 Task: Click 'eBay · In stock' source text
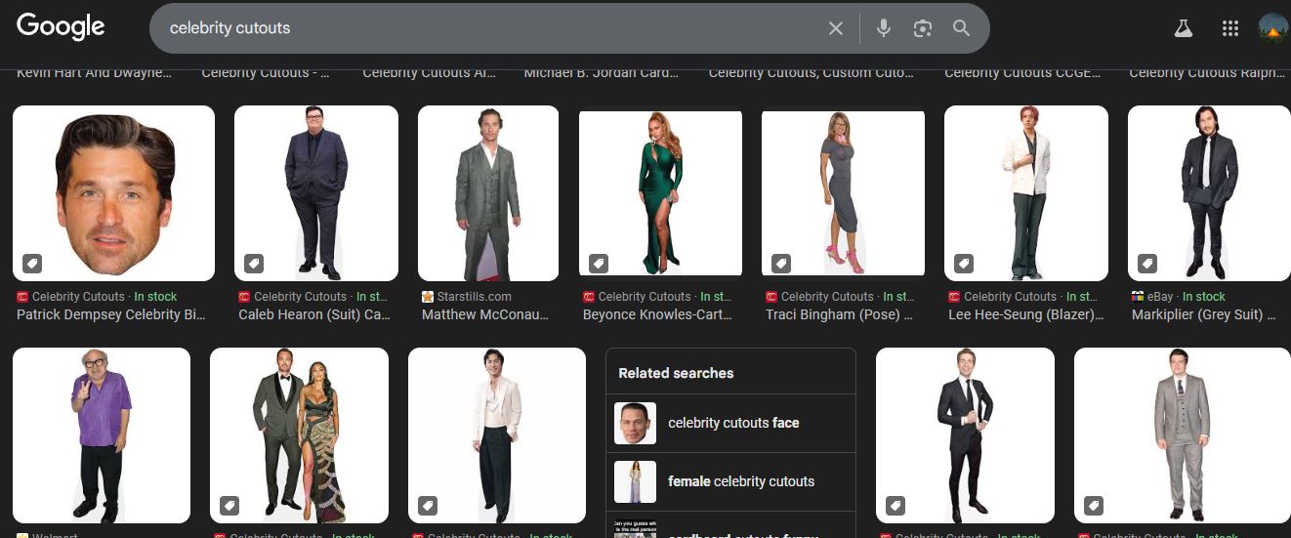(x=1186, y=297)
